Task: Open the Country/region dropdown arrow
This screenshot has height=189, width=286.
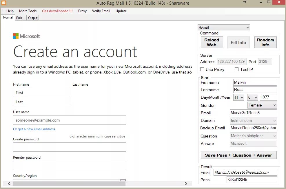Action: coord(123,180)
